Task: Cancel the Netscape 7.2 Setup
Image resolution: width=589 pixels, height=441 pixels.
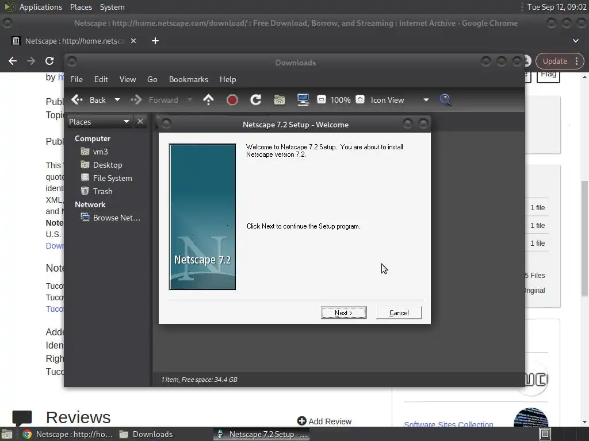Action: [399, 313]
